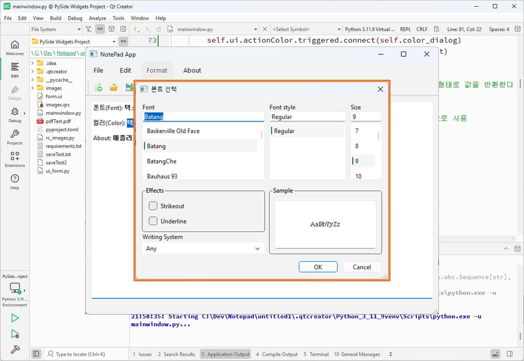Screen dimensions: 524x361
Task: Expand the images folder
Action: pos(33,88)
